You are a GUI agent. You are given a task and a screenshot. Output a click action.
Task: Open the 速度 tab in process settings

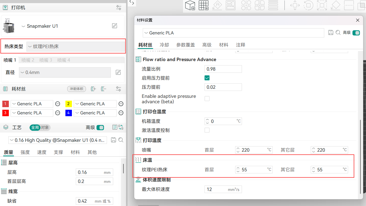[42, 152]
